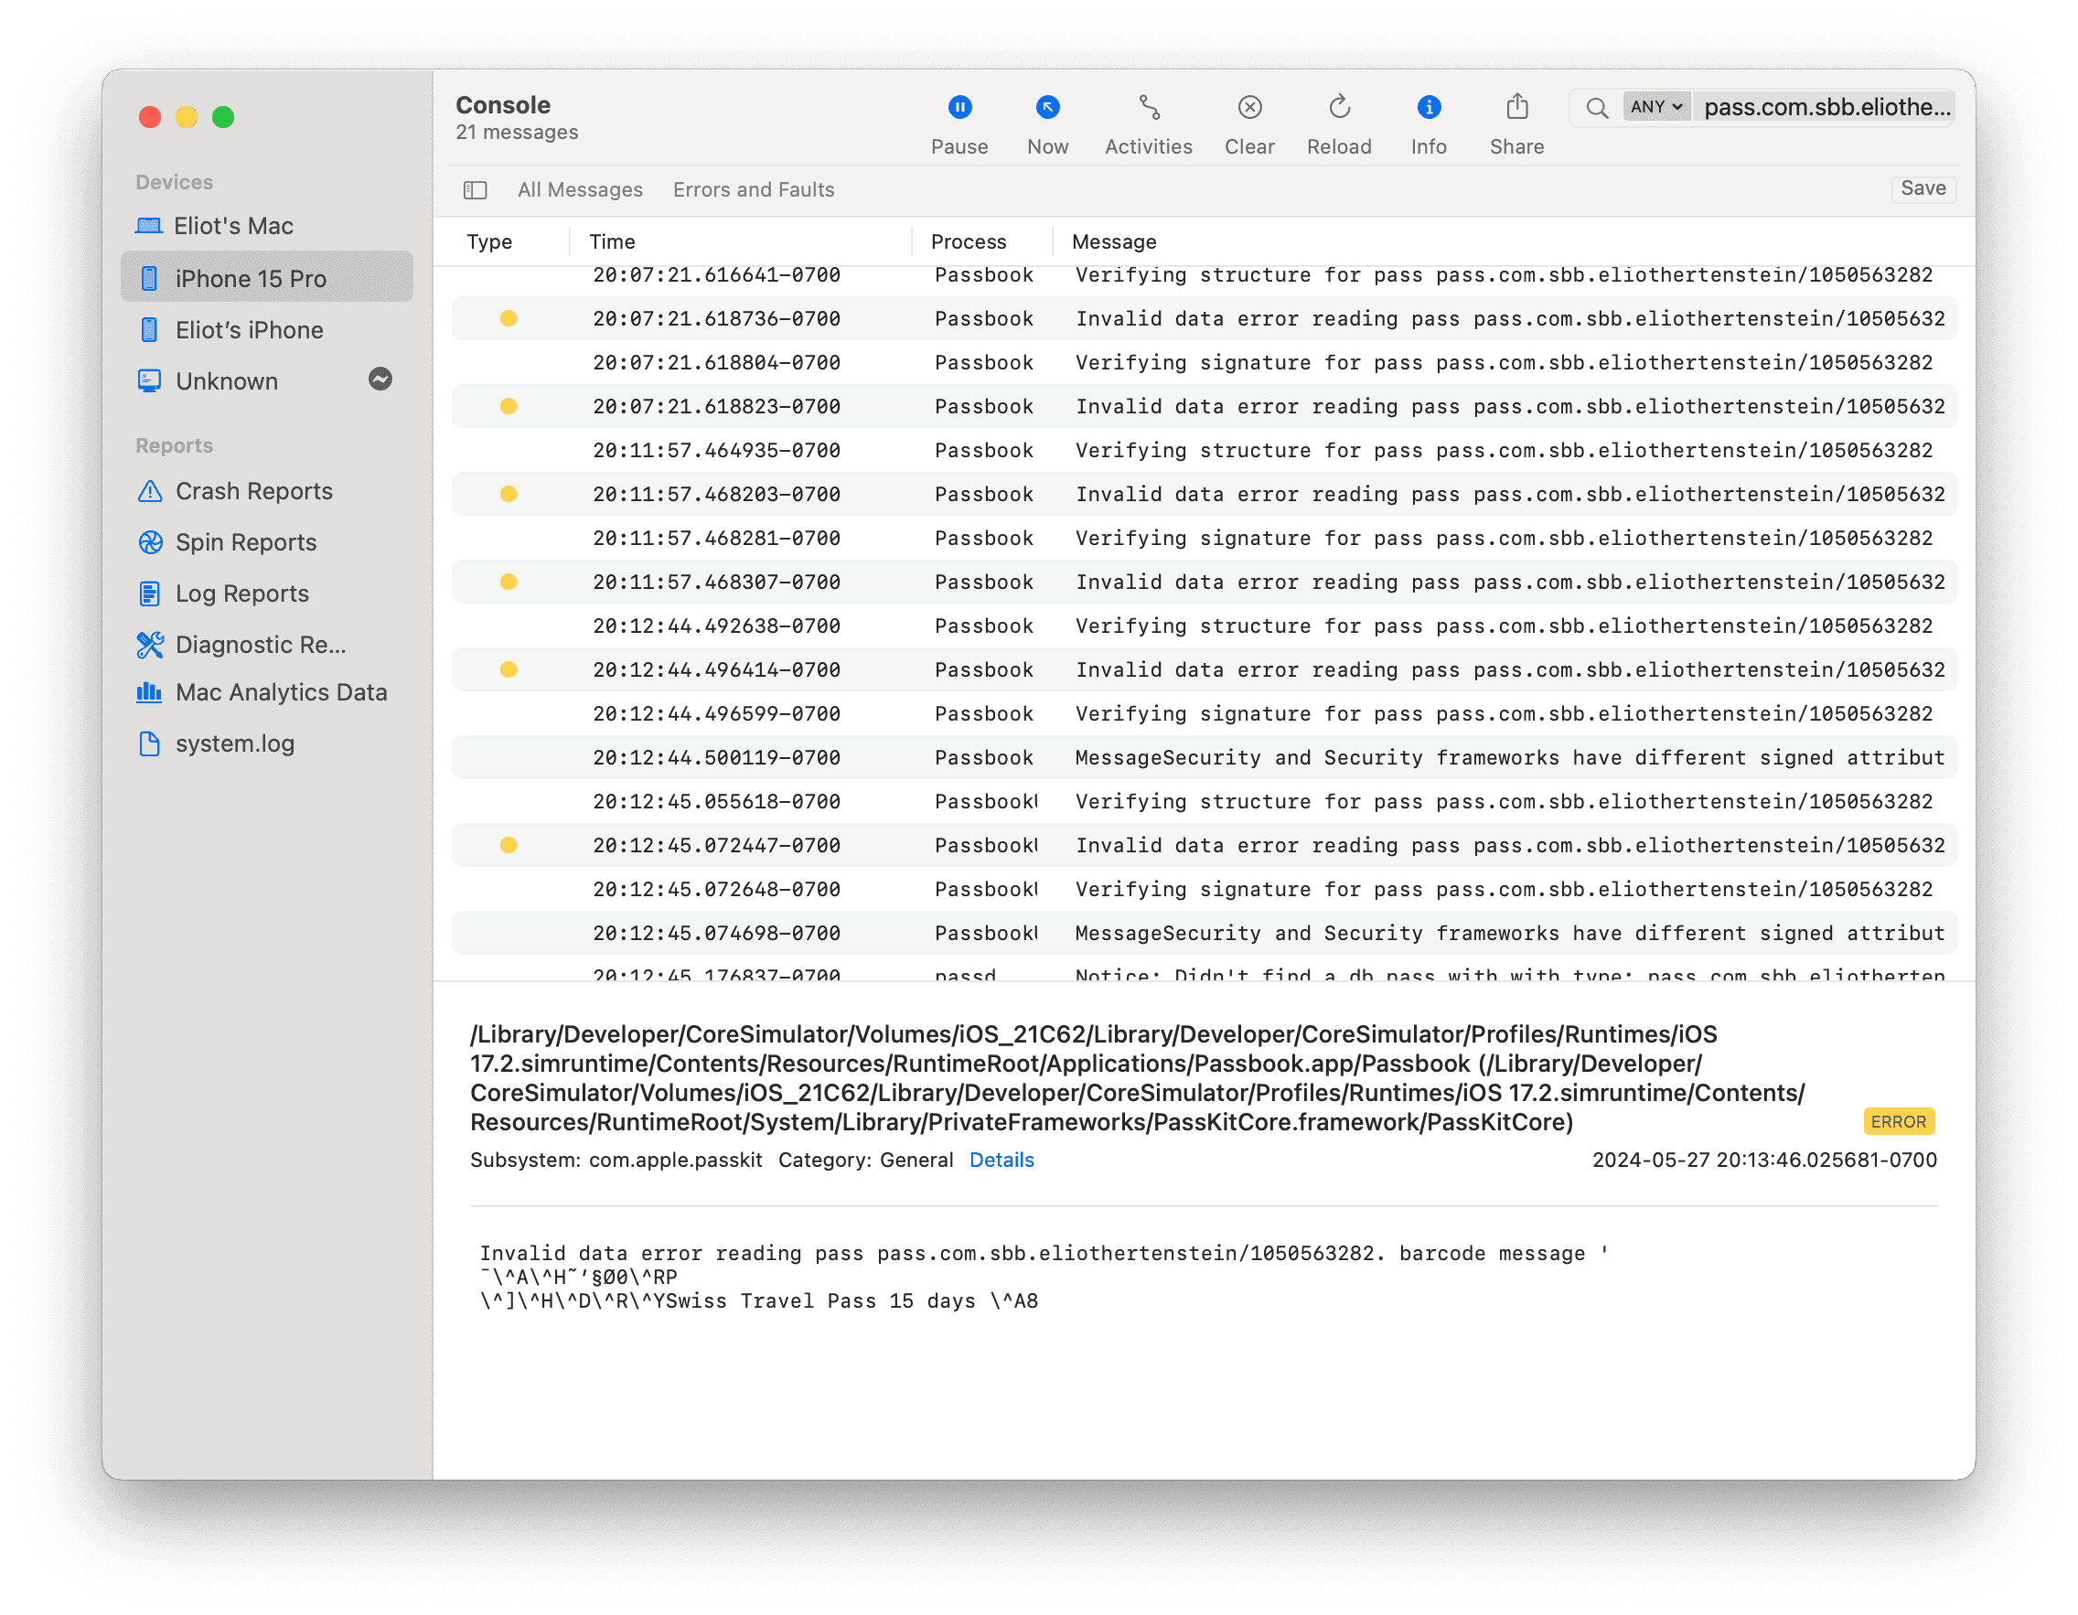2078x1615 pixels.
Task: Open the ANY search filter dropdown
Action: [1656, 108]
